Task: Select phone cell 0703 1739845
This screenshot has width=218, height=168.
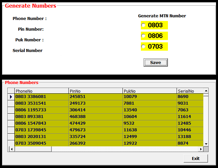Action: pos(42,130)
